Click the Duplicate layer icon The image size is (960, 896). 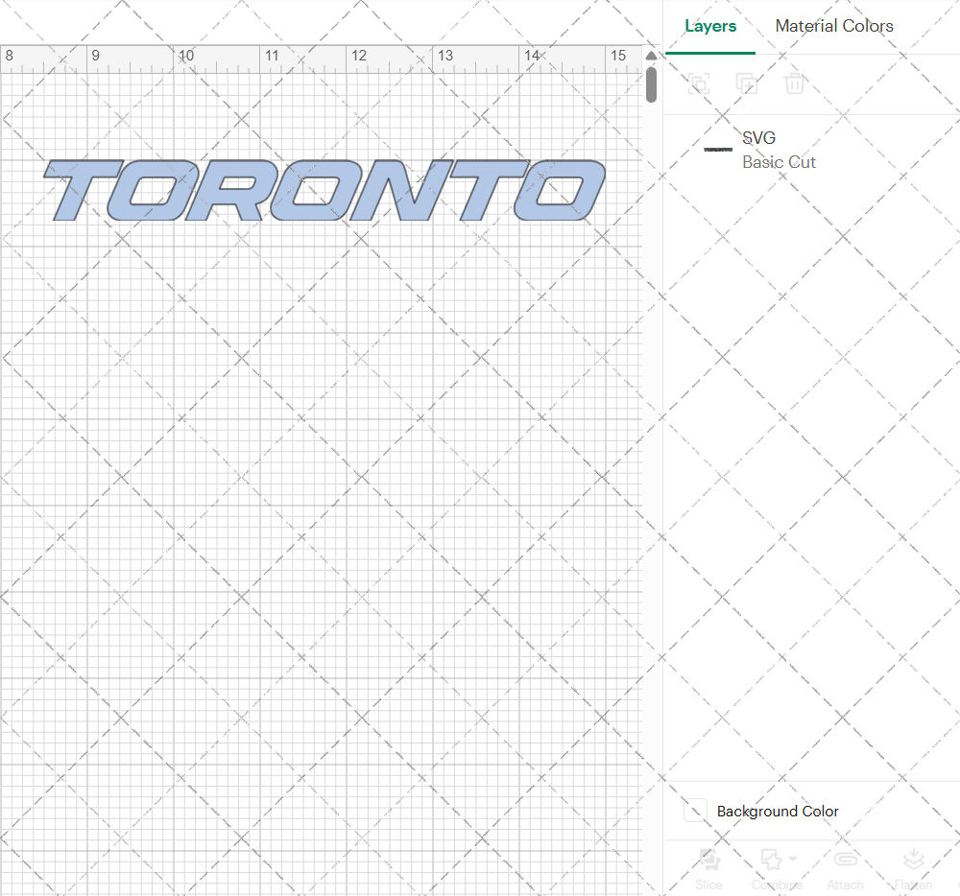(x=746, y=83)
